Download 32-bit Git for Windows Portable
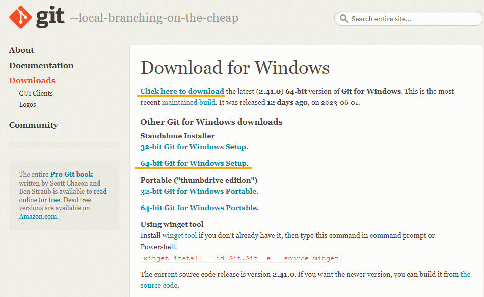The width and height of the screenshot is (484, 297). [x=199, y=191]
